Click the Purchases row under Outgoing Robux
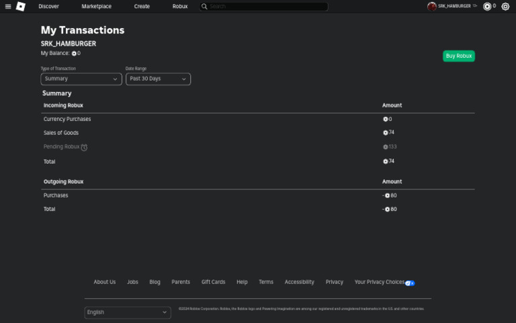The image size is (516, 323). [x=56, y=195]
